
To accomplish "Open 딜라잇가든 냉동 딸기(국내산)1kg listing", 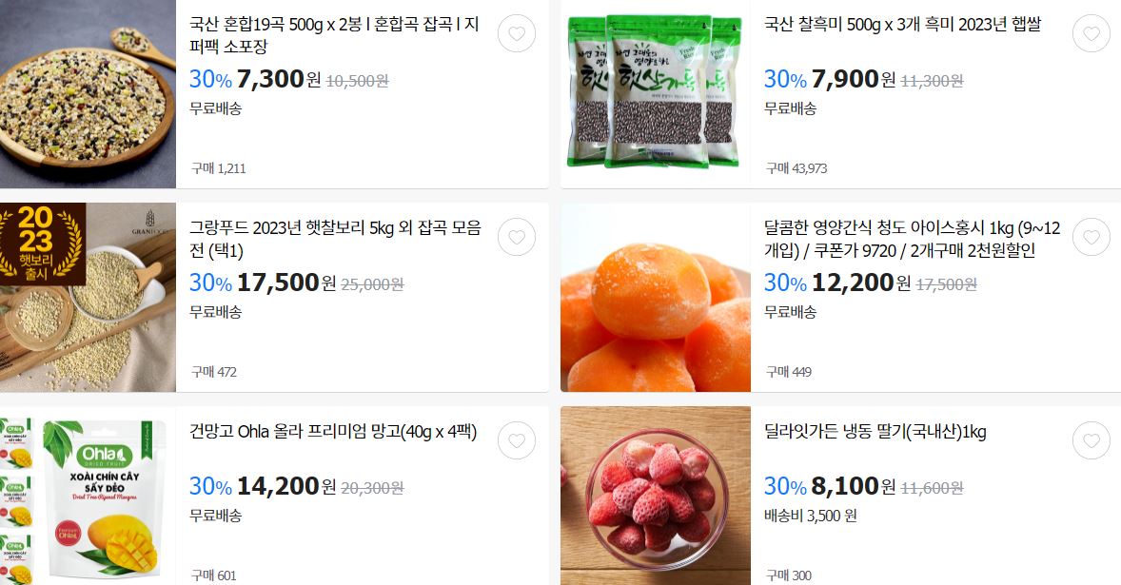I will click(875, 432).
